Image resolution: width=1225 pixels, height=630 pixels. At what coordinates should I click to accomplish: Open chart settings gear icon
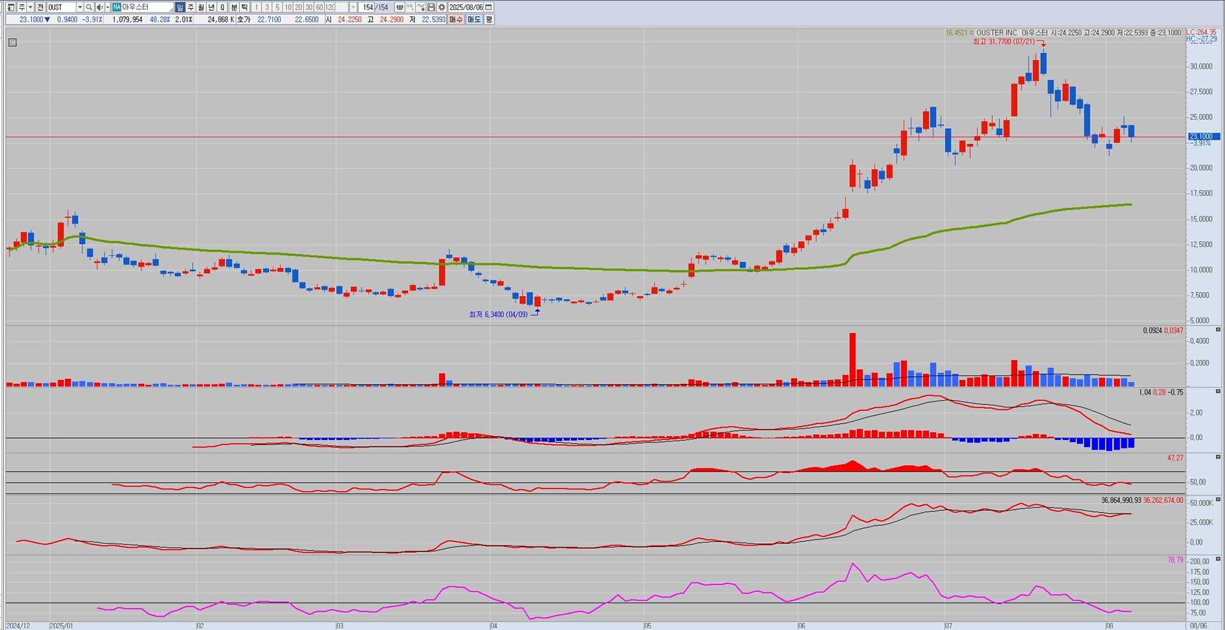point(442,7)
